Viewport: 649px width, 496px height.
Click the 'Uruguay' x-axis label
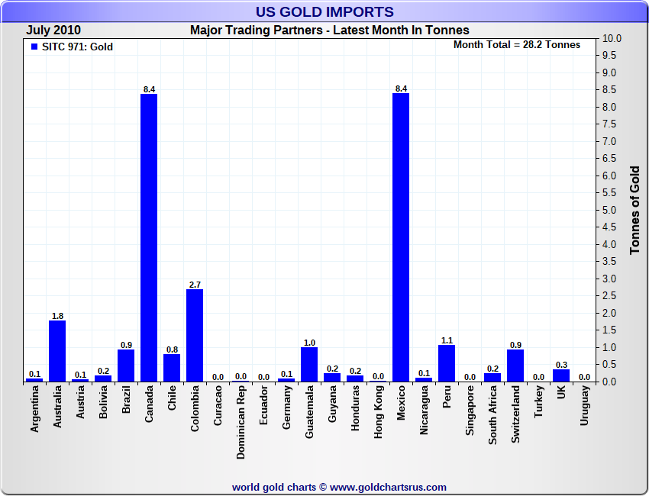click(584, 405)
